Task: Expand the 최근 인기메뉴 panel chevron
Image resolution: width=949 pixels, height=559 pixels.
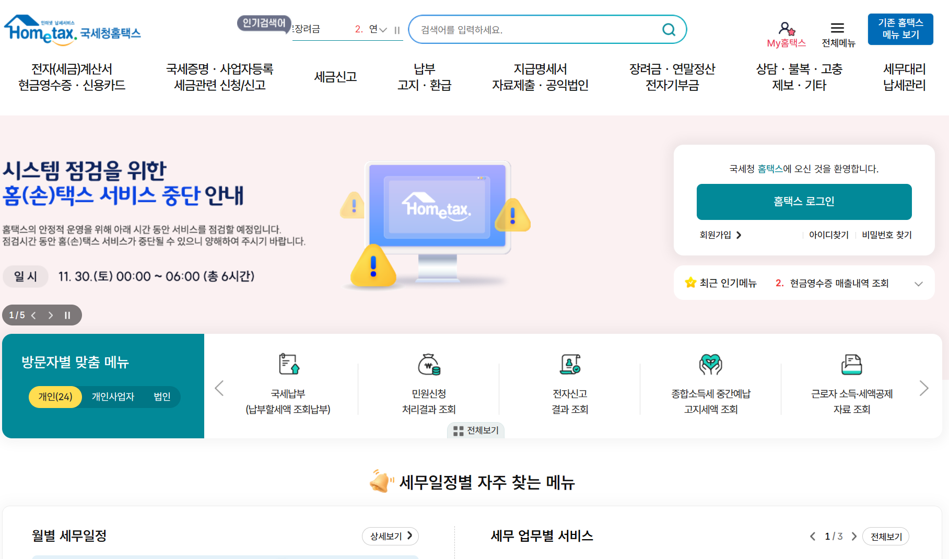Action: (919, 284)
